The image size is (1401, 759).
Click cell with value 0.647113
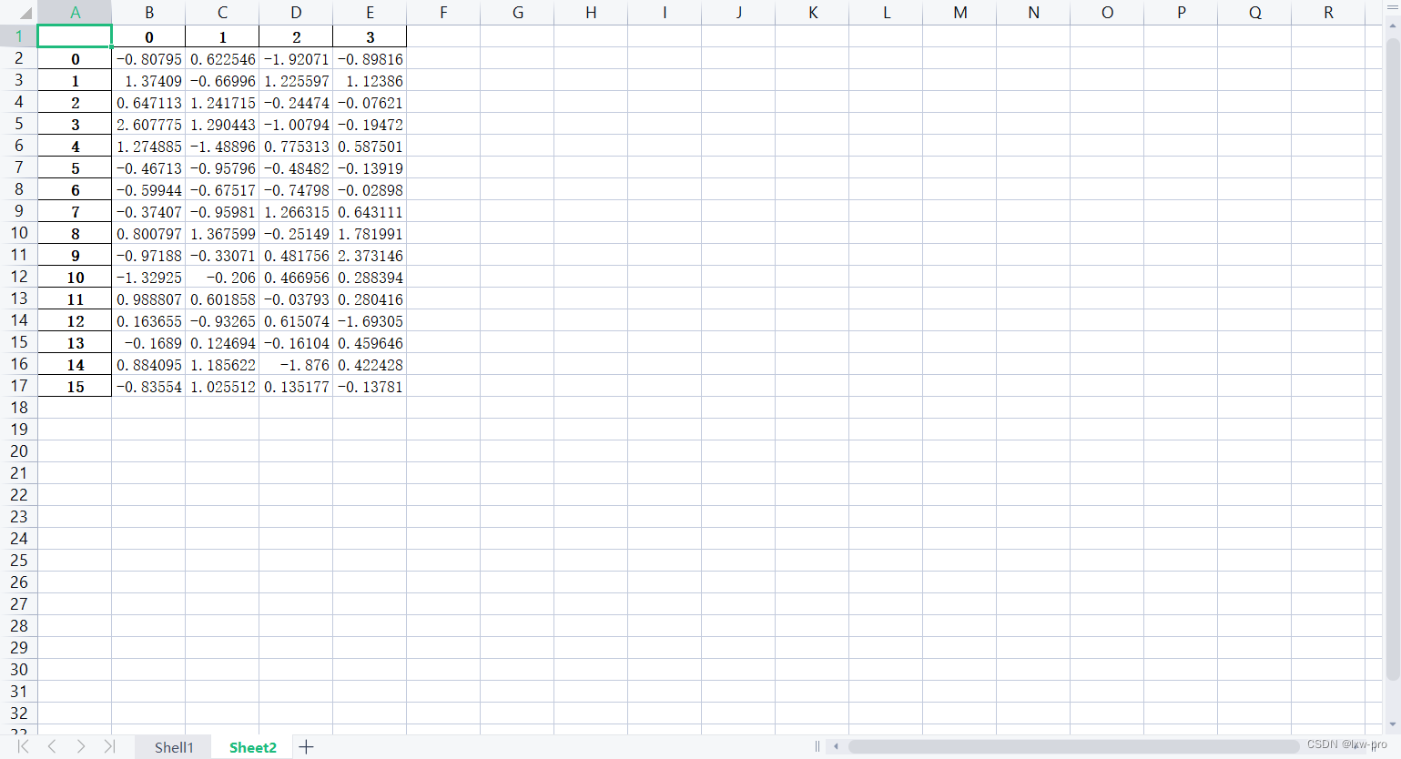[x=149, y=102]
